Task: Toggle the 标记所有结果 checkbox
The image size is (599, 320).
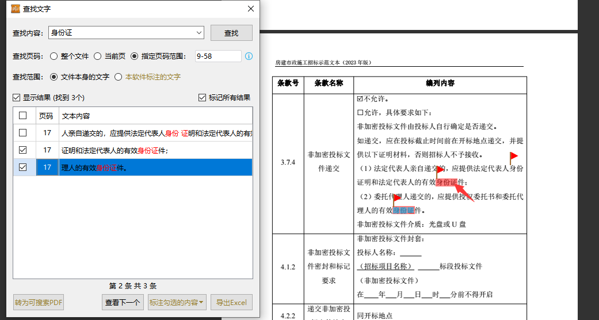Action: tap(203, 97)
